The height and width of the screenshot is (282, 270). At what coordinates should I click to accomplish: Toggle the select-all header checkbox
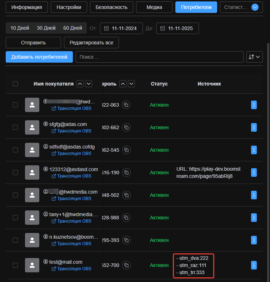pos(15,84)
